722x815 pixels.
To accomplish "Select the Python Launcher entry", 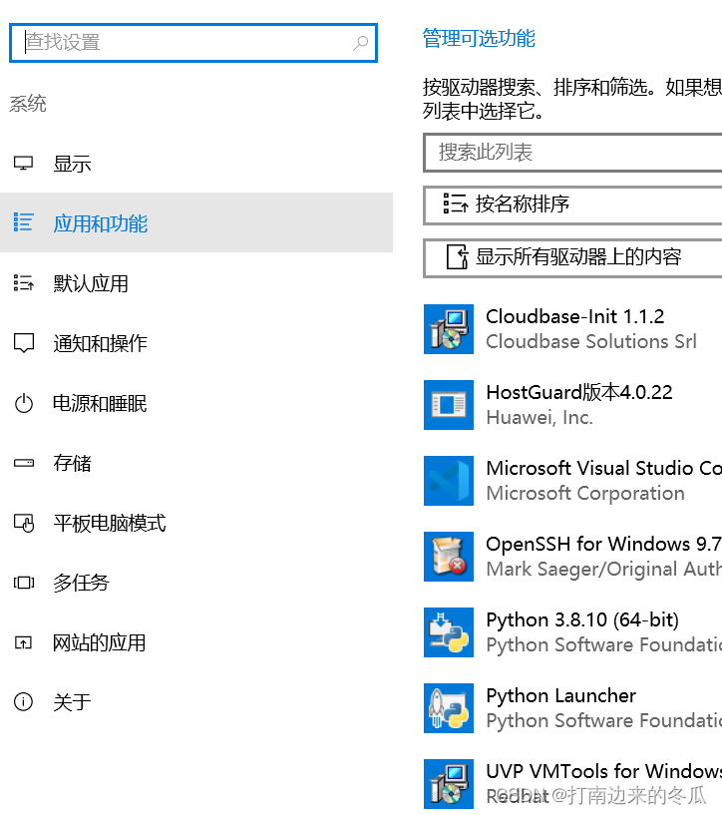I will pos(573,708).
